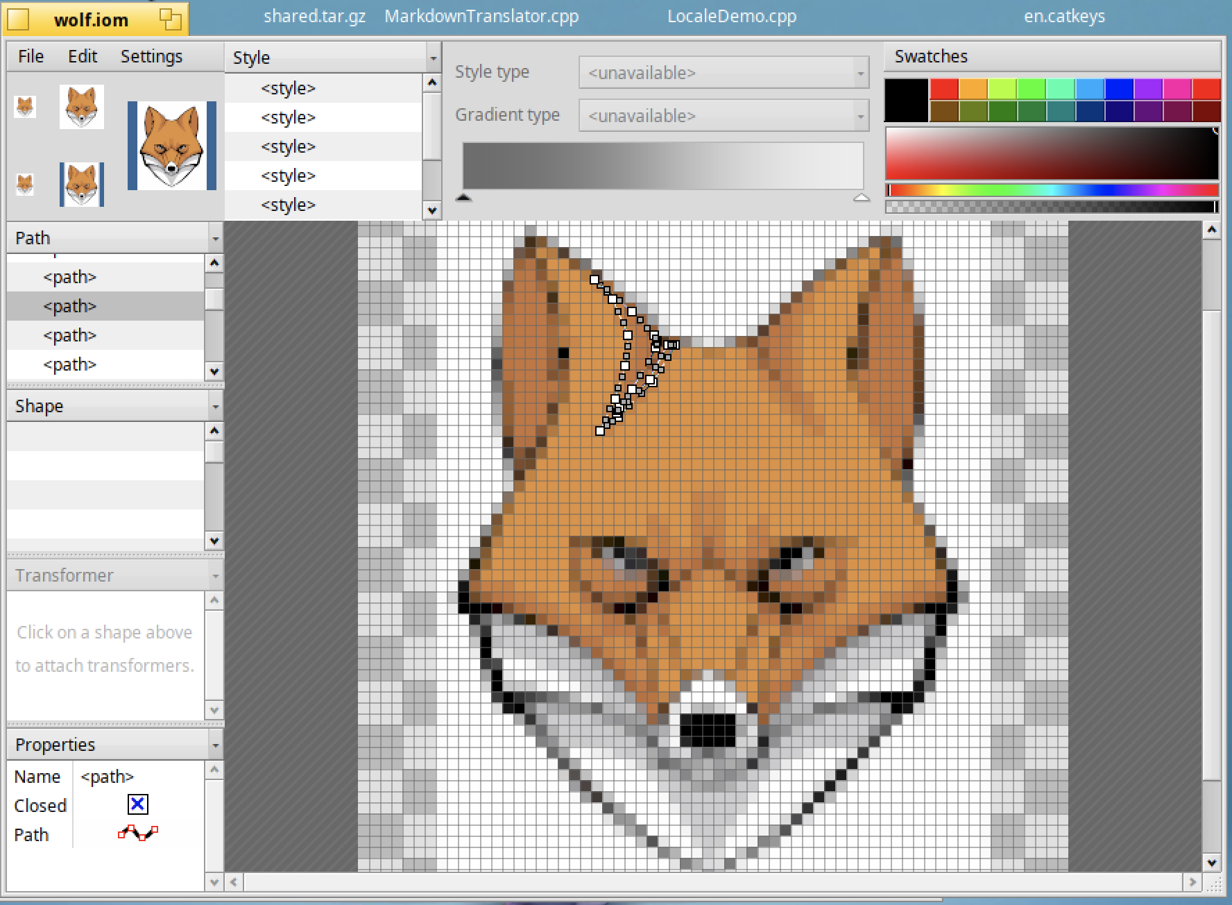The width and height of the screenshot is (1232, 905).
Task: Click the canvas scroll-right arrow
Action: pyautogui.click(x=1192, y=882)
